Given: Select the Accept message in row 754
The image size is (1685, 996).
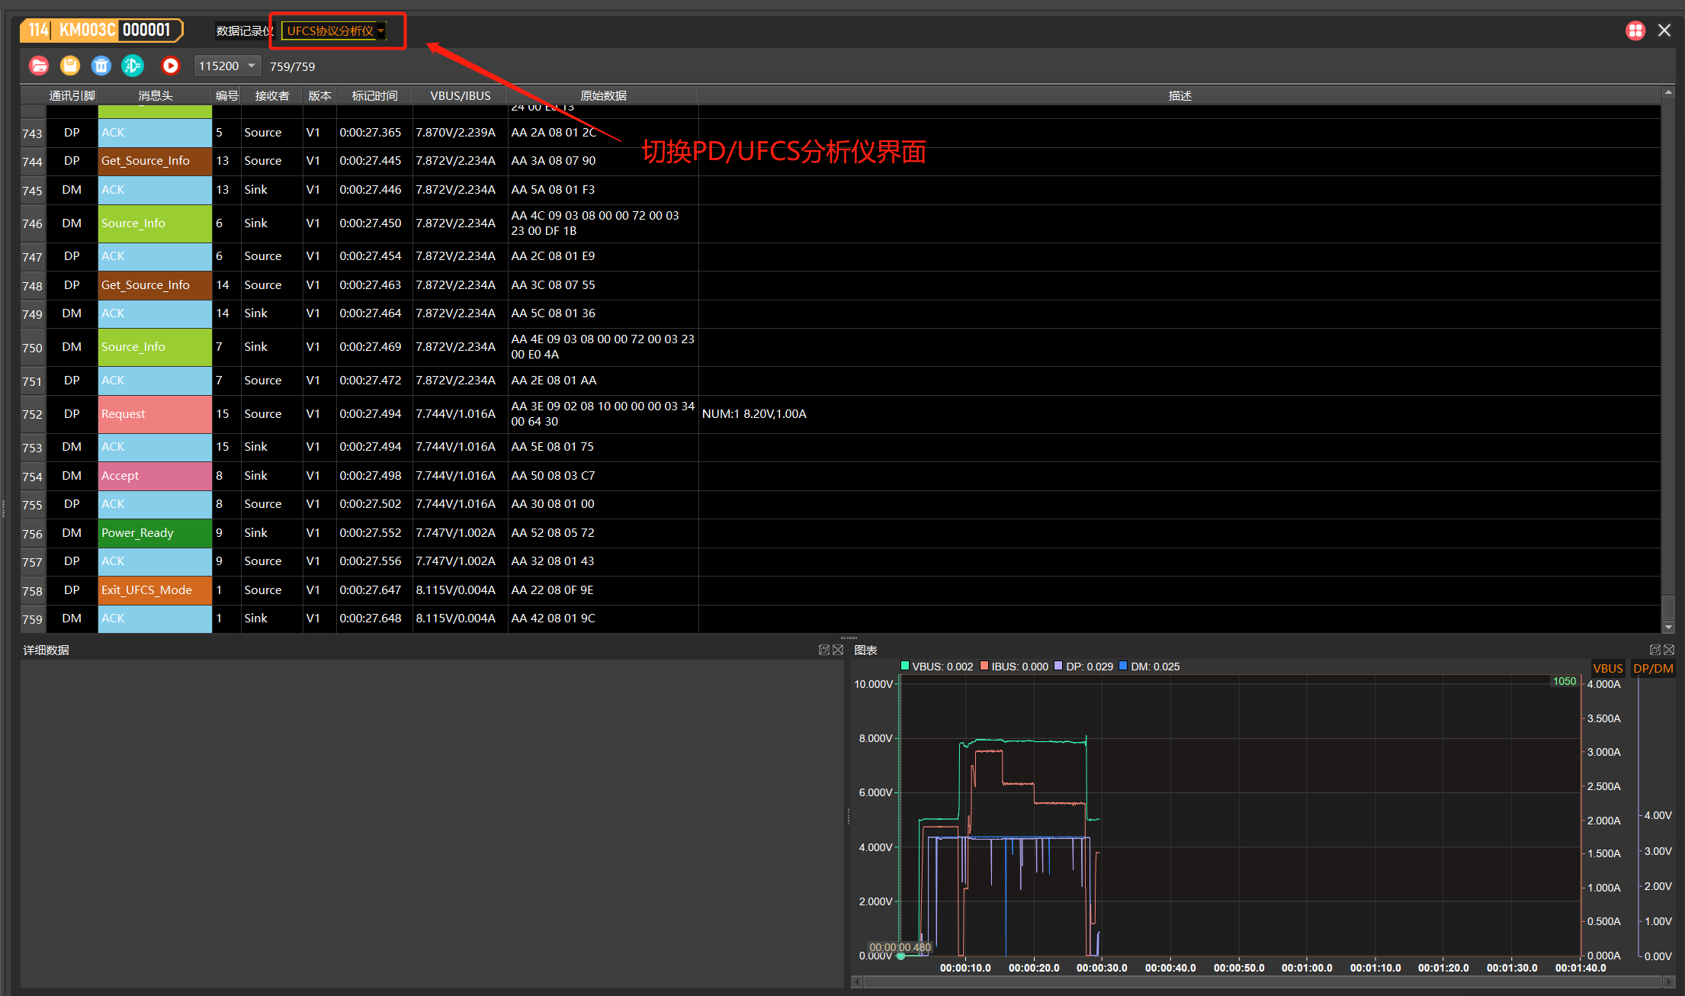Looking at the screenshot, I should click(156, 476).
